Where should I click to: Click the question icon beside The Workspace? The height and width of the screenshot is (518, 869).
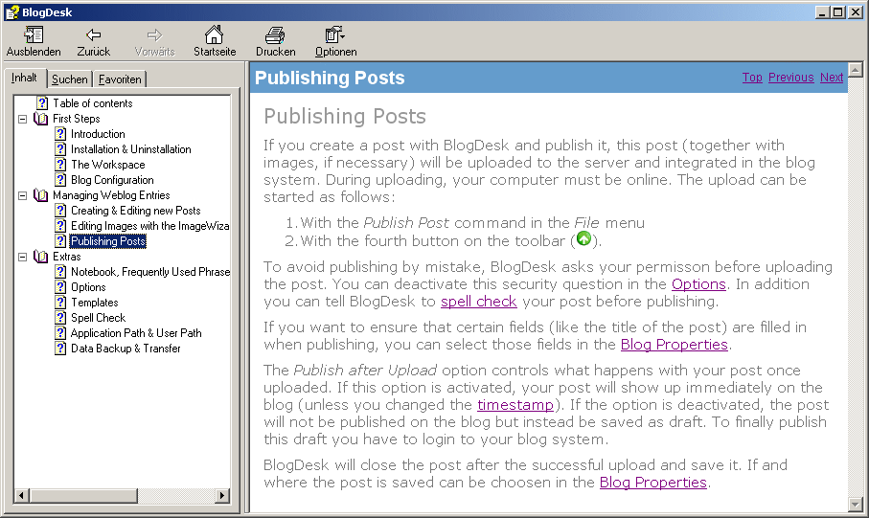(x=60, y=165)
